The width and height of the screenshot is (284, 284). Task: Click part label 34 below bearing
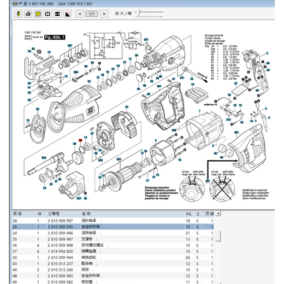coord(45,188)
